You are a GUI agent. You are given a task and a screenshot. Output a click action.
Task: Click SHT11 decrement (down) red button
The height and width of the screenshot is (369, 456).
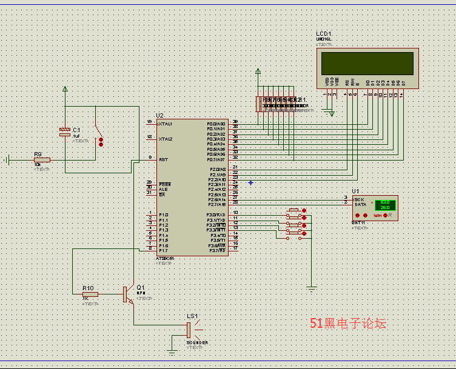[x=357, y=215]
